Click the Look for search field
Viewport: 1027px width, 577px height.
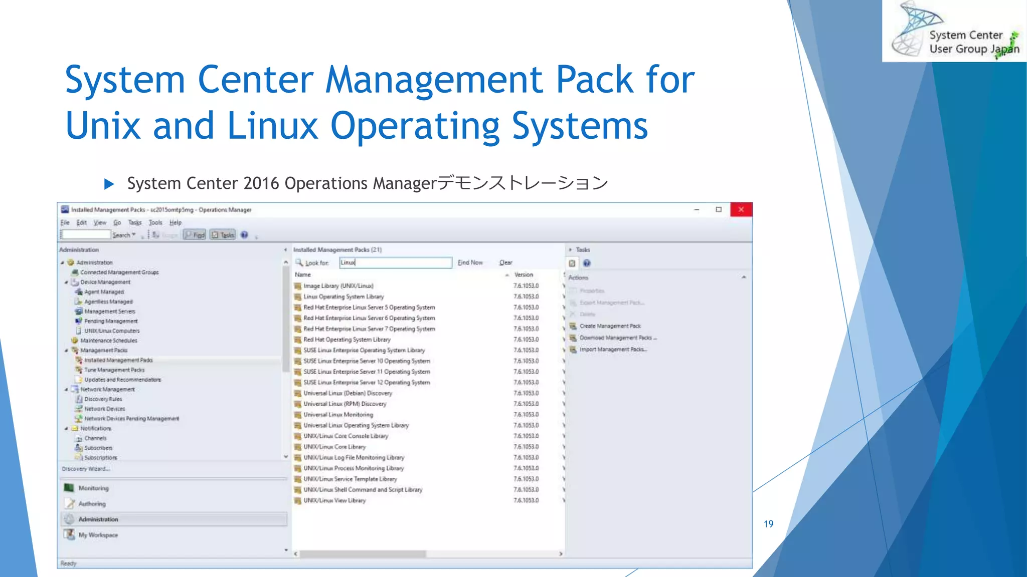tap(396, 262)
